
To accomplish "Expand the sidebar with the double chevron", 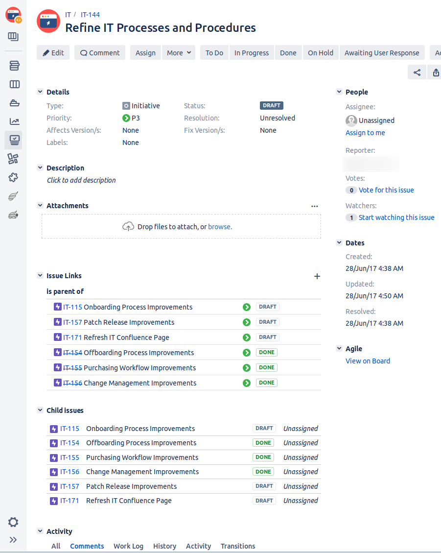I will click(13, 540).
